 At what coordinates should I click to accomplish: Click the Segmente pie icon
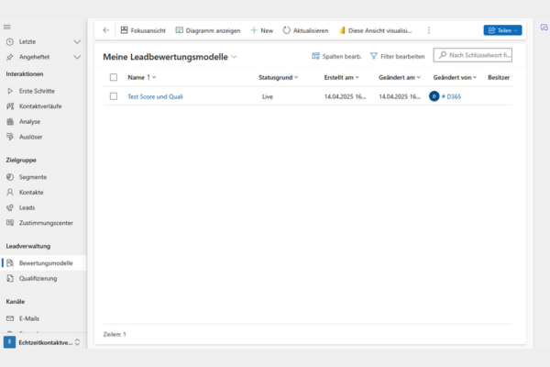coord(10,177)
